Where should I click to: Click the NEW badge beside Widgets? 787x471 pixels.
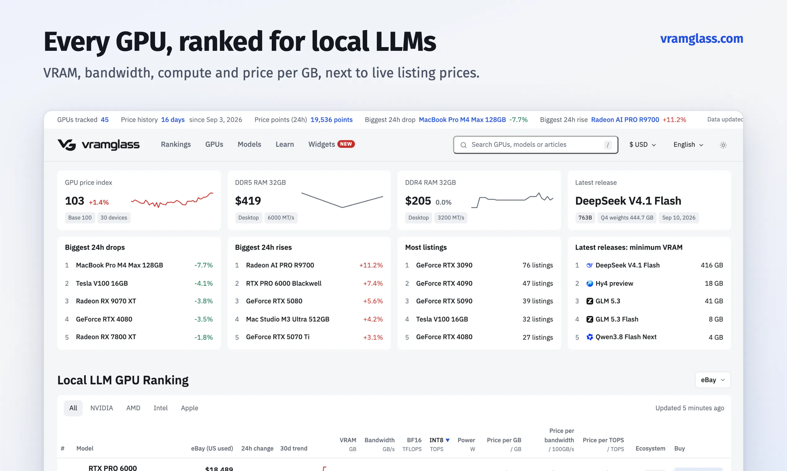[x=346, y=144]
